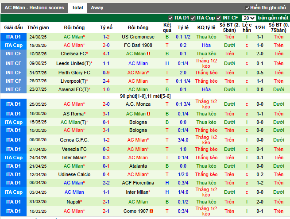Click the 1-2 score on 24/08/25
The width and height of the screenshot is (290, 219).
pyautogui.click(x=106, y=37)
